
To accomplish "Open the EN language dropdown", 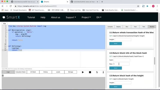I will [99, 17].
